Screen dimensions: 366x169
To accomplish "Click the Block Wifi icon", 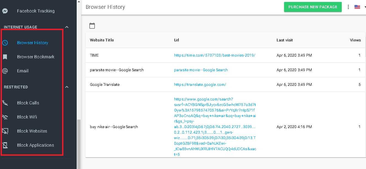I will [5, 117].
